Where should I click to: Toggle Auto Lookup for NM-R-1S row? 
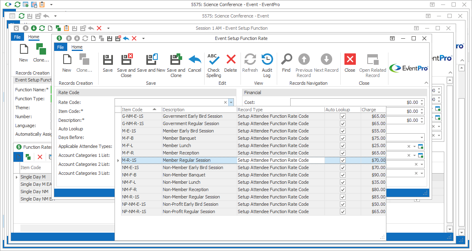tap(342, 197)
